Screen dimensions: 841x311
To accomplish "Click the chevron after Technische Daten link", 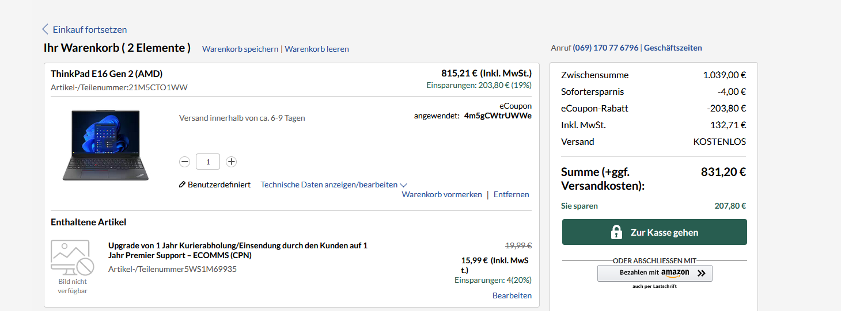I will [x=404, y=185].
